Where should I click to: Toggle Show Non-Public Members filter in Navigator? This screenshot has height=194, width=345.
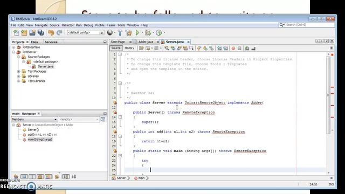pyautogui.click(x=40, y=176)
